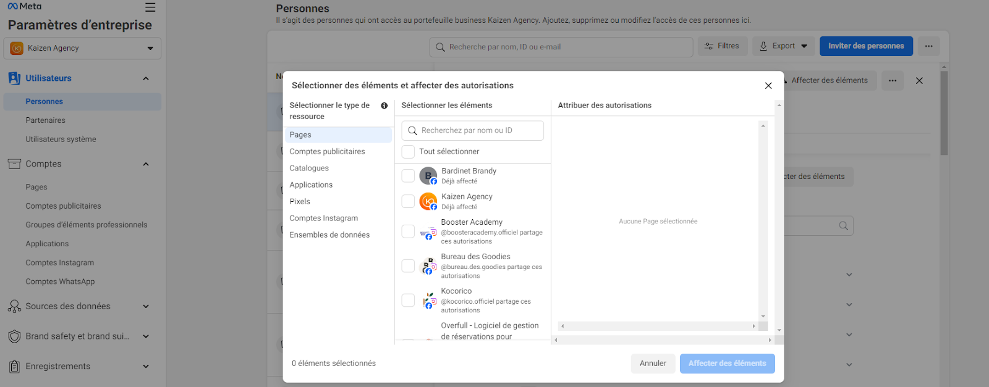Click Inviter des personnes button
This screenshot has width=989, height=387.
pyautogui.click(x=866, y=46)
